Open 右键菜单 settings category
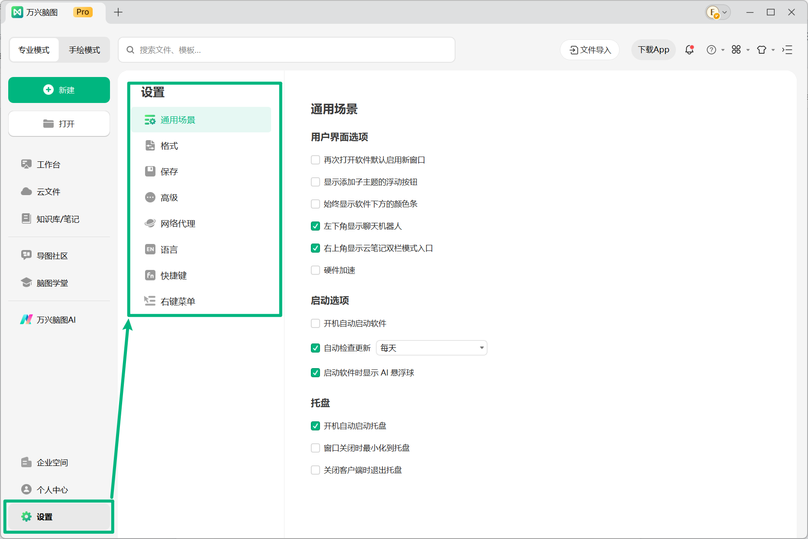The height and width of the screenshot is (539, 808). coord(201,302)
